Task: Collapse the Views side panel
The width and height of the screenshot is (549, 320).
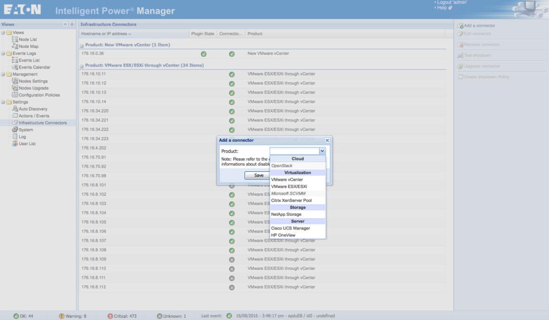Action: click(x=65, y=24)
